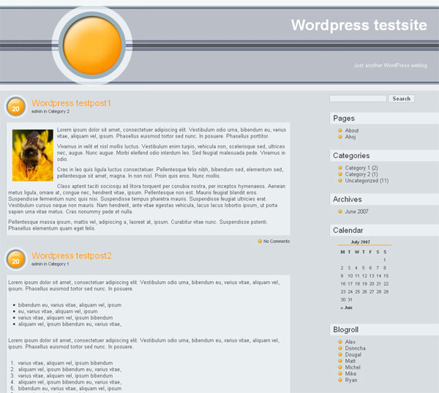Open Uncategorized (11) category

367,181
